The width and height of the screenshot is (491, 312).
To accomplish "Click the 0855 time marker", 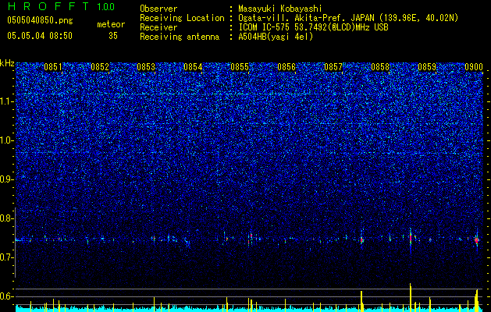I will 240,67.
